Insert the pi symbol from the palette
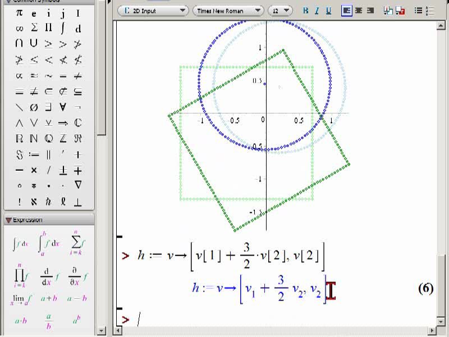Image resolution: width=449 pixels, height=337 pixels. point(19,13)
